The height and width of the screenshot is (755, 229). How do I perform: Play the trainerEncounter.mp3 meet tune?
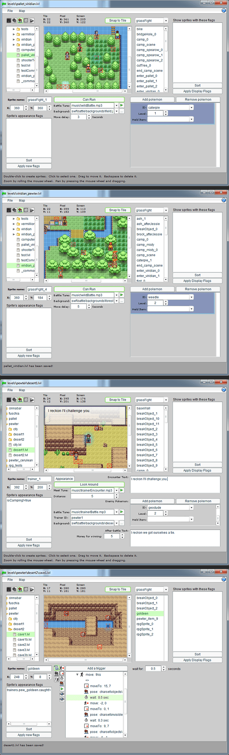(x=121, y=490)
